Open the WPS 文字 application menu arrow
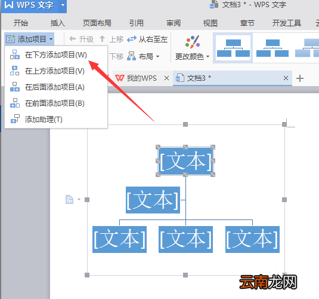Image resolution: width=319 pixels, height=299 pixels. pyautogui.click(x=63, y=5)
